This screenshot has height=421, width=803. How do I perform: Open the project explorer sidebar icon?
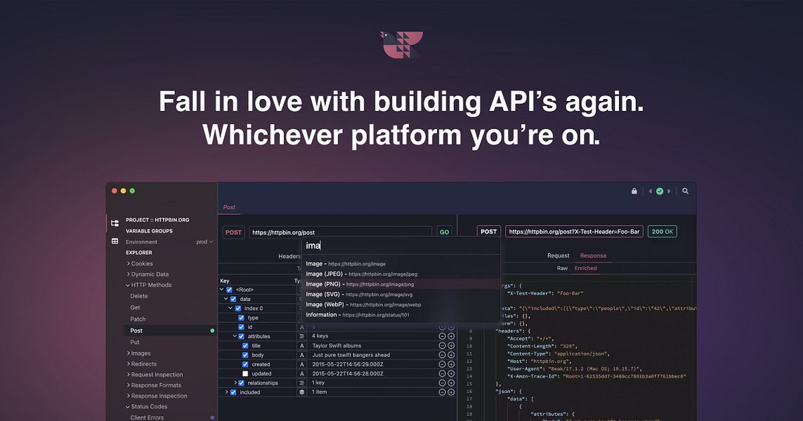(x=115, y=223)
